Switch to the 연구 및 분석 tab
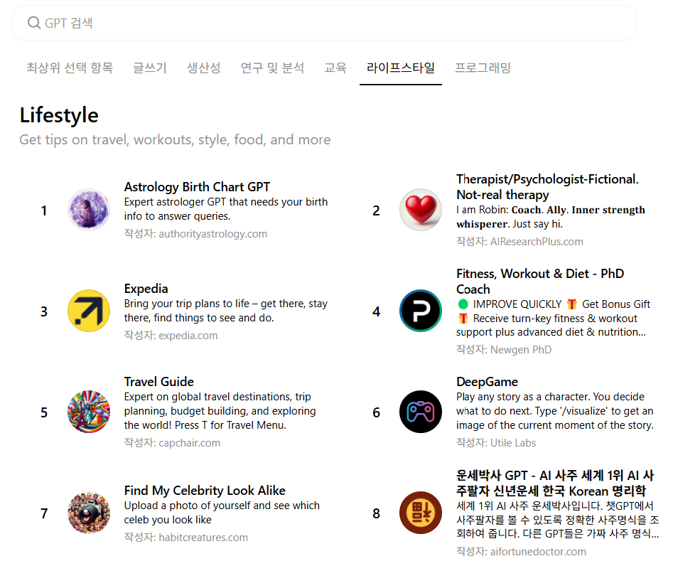The height and width of the screenshot is (566, 700). (272, 68)
